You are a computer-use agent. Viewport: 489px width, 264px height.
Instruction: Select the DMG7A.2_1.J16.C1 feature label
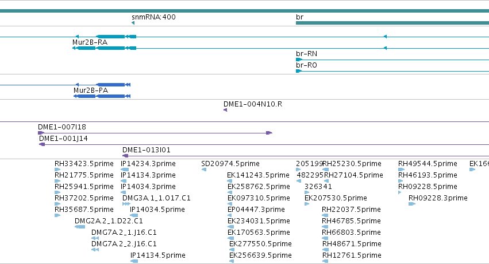pyautogui.click(x=124, y=233)
